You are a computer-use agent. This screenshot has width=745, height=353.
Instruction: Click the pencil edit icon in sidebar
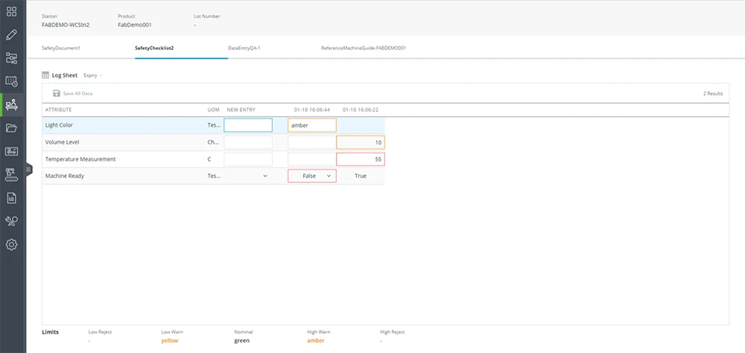11,35
